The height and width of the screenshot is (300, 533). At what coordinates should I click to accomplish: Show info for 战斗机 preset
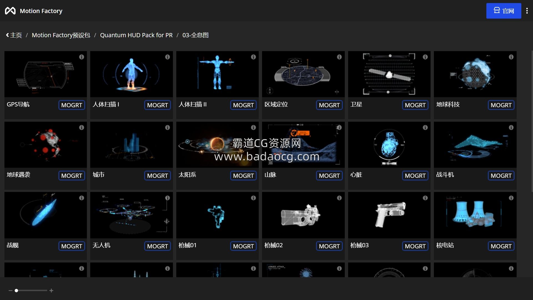click(x=511, y=127)
